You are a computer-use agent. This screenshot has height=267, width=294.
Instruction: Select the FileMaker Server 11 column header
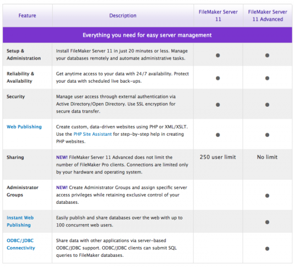pyautogui.click(x=218, y=16)
